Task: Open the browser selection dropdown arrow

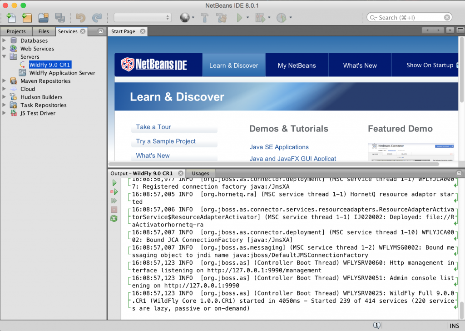Action: (x=193, y=18)
